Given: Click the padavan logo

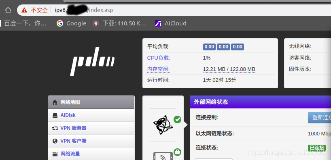Looking at the screenshot, I should click(x=92, y=61).
